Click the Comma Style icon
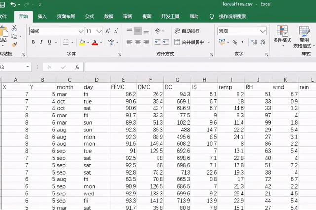 [x=242, y=42]
